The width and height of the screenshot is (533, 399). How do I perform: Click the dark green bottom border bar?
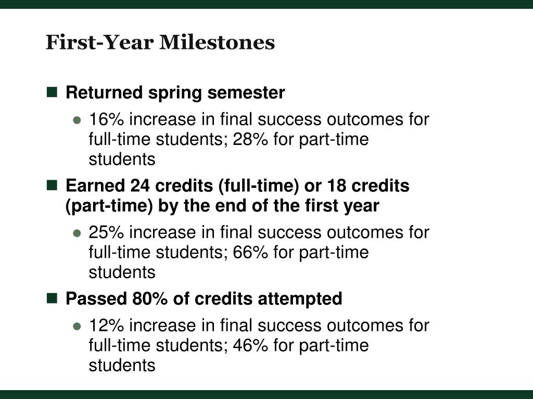coord(266,395)
